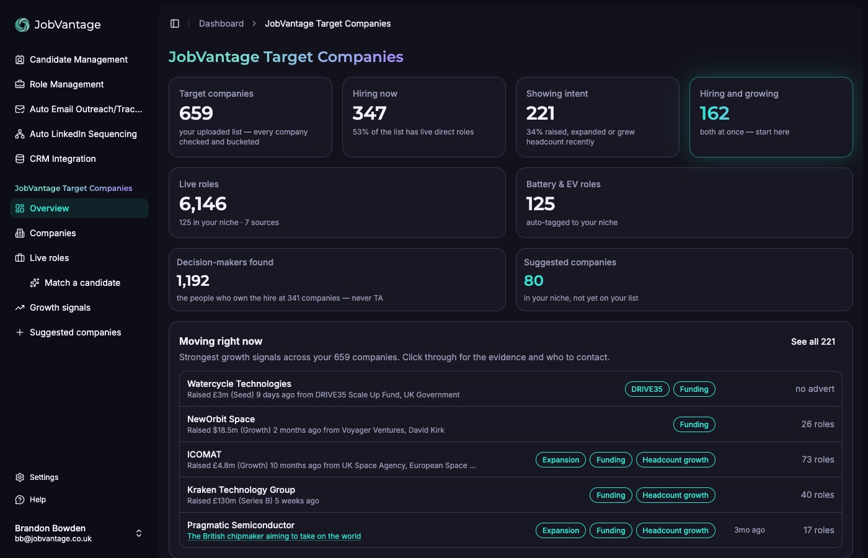Select the Kraken Technology Group company name

point(241,490)
